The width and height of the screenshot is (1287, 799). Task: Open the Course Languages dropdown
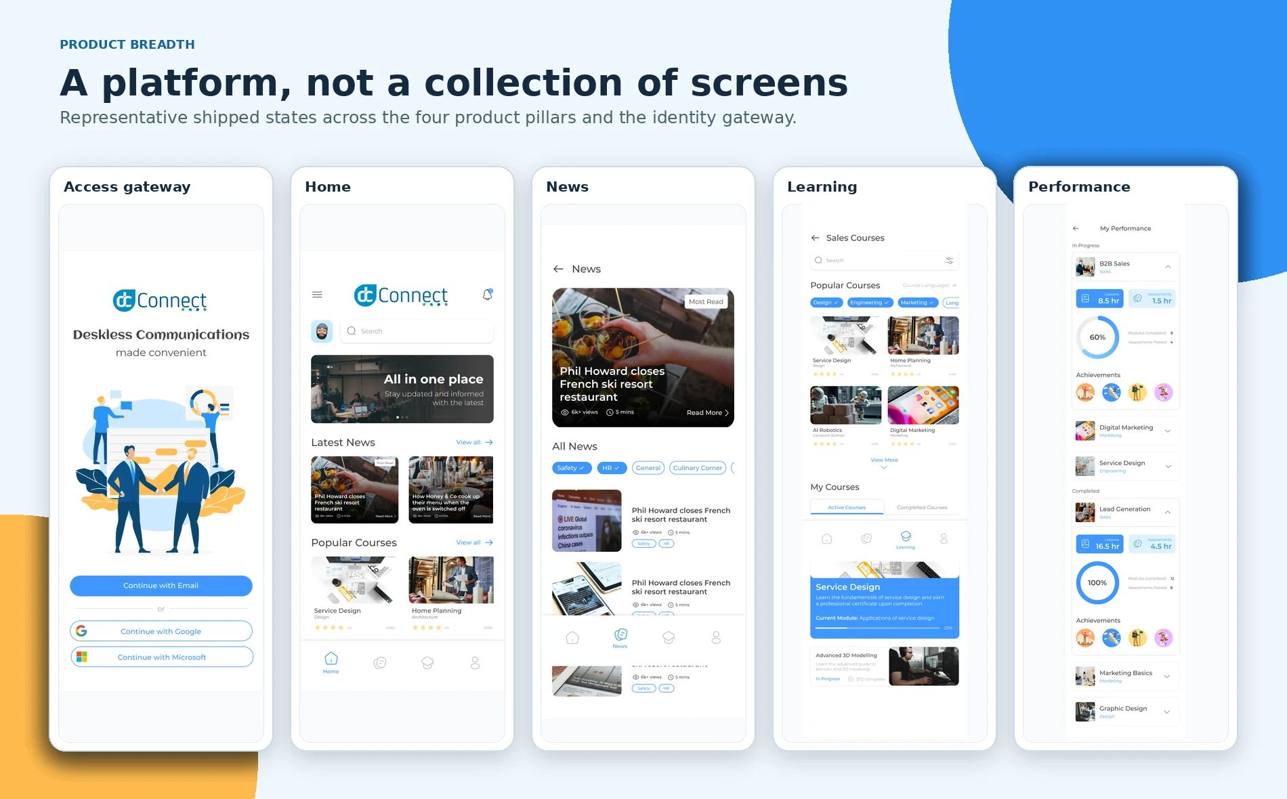coord(929,286)
